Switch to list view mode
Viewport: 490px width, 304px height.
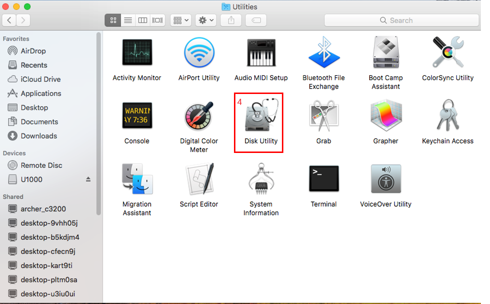(x=128, y=20)
